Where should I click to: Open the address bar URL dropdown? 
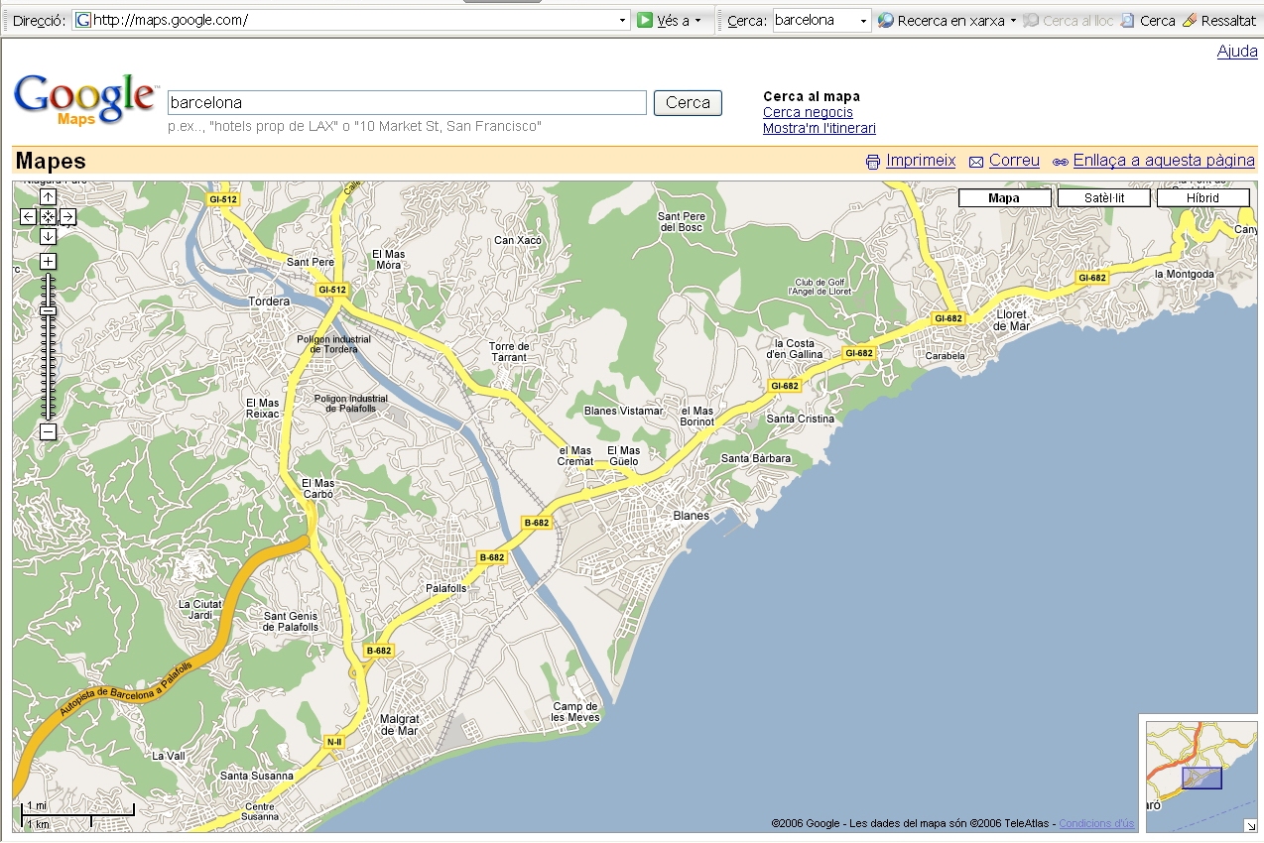point(623,21)
